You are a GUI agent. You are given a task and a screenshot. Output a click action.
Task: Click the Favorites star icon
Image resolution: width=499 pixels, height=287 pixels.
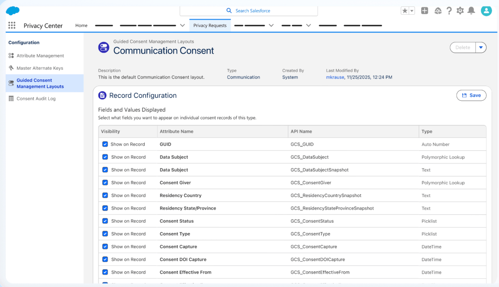pos(405,11)
